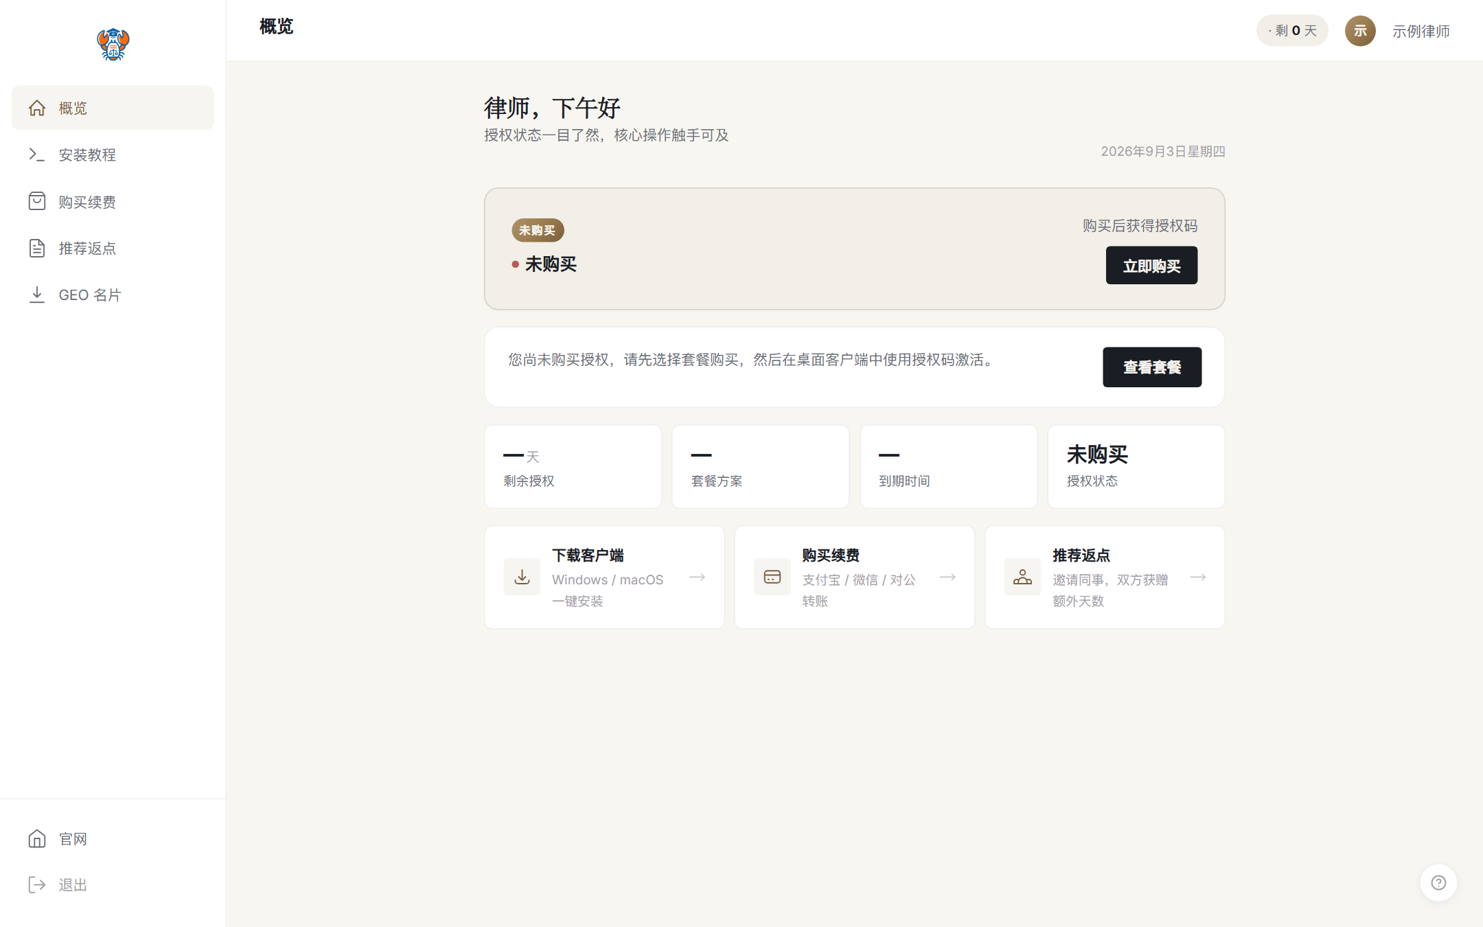Open the 官网 link
Image resolution: width=1483 pixels, height=927 pixels.
click(113, 838)
